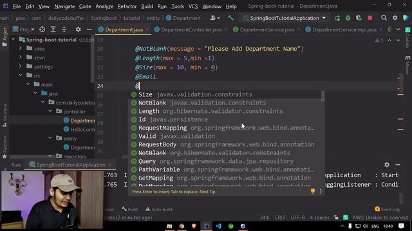The width and height of the screenshot is (412, 231).
Task: Open Project panel options gear
Action: (x=79, y=30)
